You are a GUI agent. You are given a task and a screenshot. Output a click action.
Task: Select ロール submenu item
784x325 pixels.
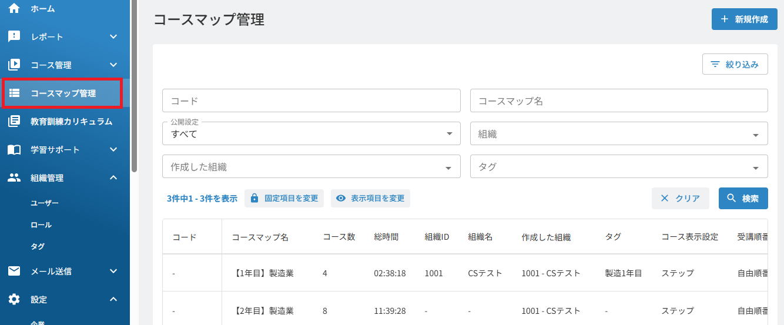[x=41, y=225]
